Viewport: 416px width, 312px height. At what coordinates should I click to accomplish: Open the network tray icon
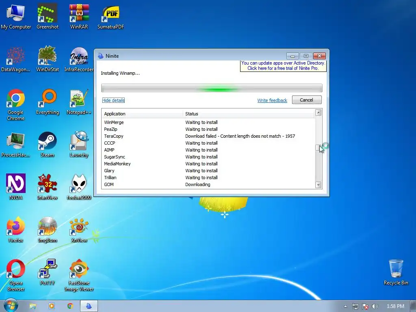click(x=355, y=306)
